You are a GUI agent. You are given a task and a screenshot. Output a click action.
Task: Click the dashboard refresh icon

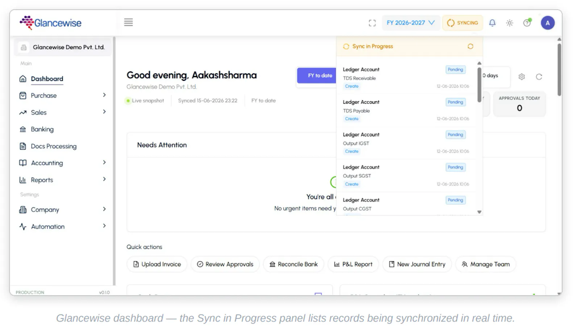point(539,77)
